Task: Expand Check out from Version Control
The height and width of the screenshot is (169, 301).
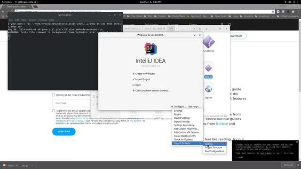Action: tap(152, 91)
